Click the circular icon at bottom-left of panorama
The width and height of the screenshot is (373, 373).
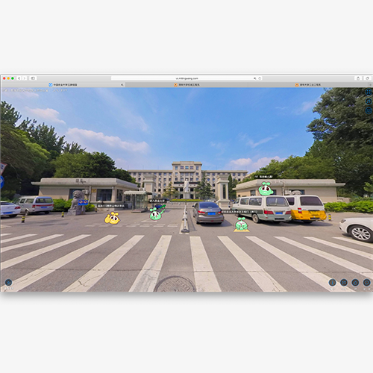[x=8, y=283]
